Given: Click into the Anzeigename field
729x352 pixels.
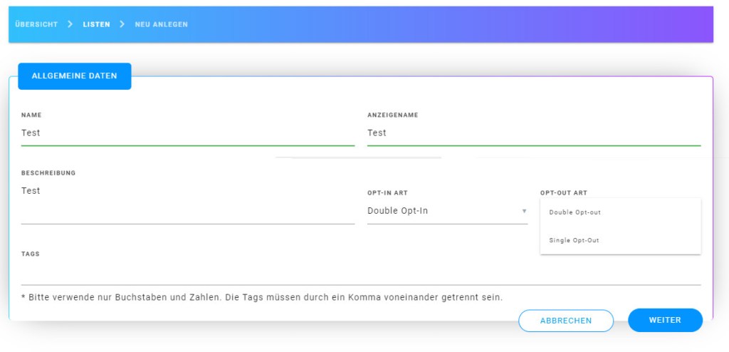Looking at the screenshot, I should [x=533, y=133].
